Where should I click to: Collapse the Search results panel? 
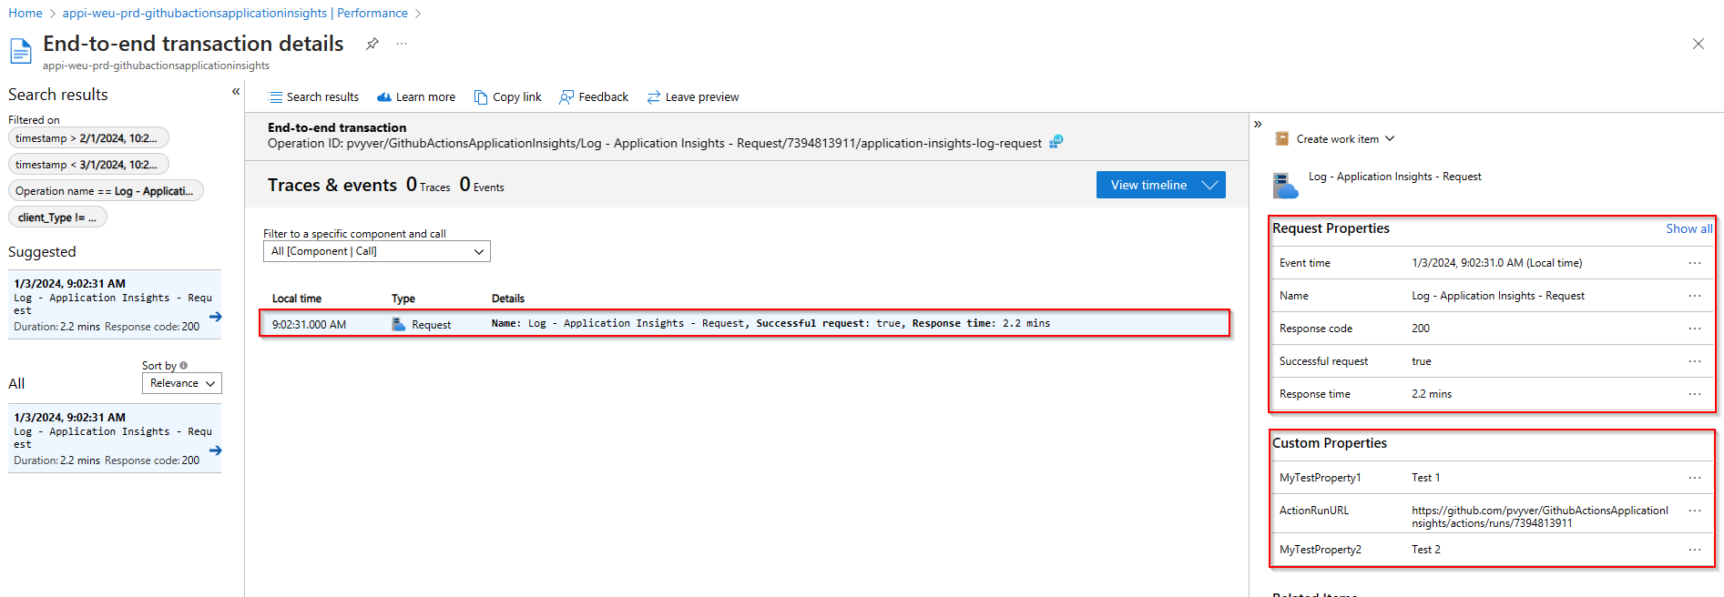[236, 91]
